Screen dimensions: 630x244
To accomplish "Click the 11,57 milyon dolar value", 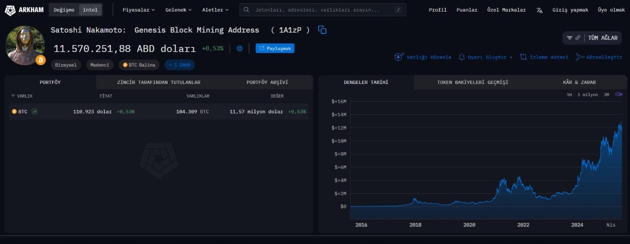I will pos(256,112).
